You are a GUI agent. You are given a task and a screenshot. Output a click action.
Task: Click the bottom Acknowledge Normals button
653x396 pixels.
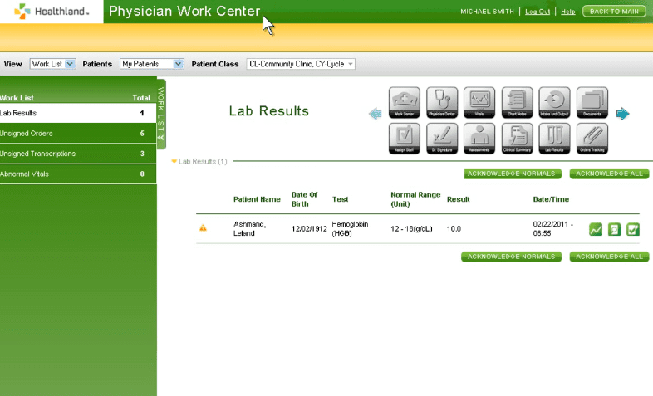coord(511,257)
